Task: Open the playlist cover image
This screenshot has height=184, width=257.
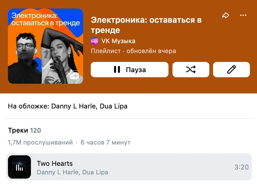Action: (x=46, y=46)
